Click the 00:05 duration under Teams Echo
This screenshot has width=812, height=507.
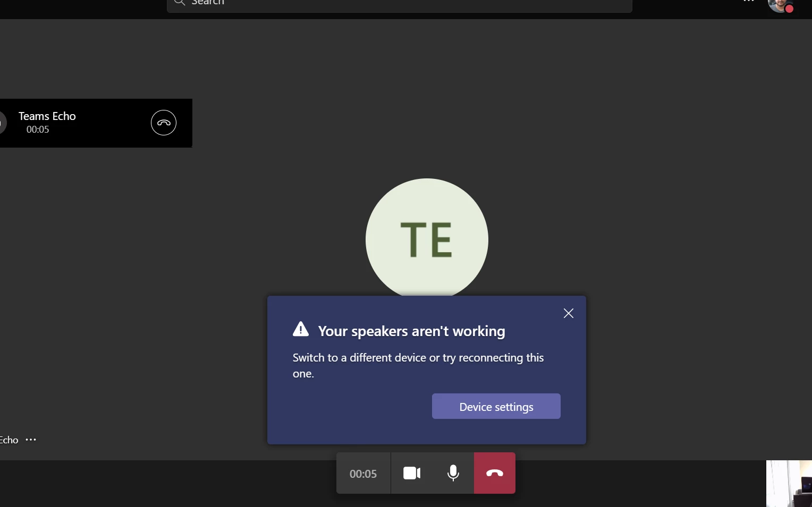(38, 130)
